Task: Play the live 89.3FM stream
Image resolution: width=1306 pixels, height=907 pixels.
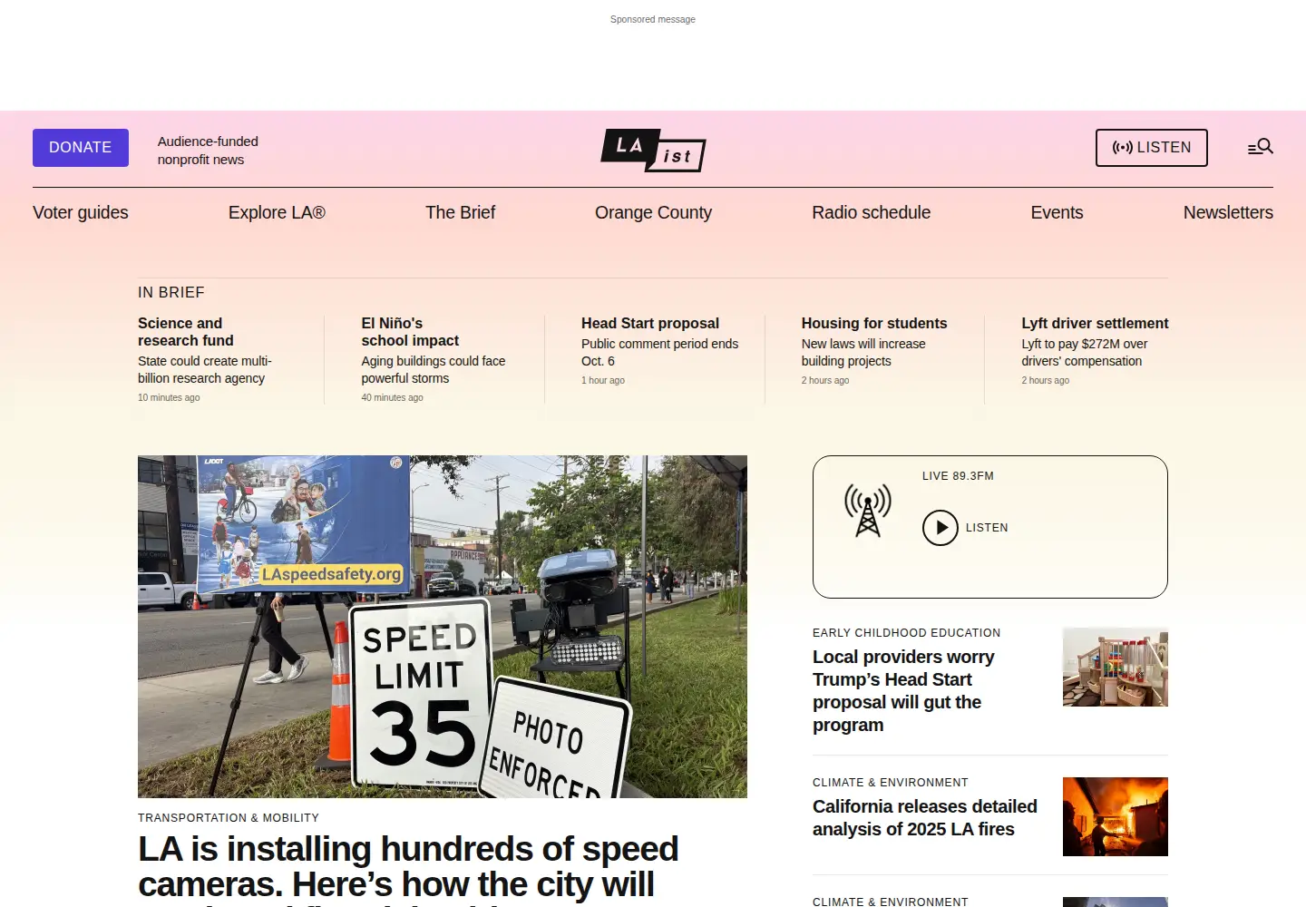Action: (941, 528)
